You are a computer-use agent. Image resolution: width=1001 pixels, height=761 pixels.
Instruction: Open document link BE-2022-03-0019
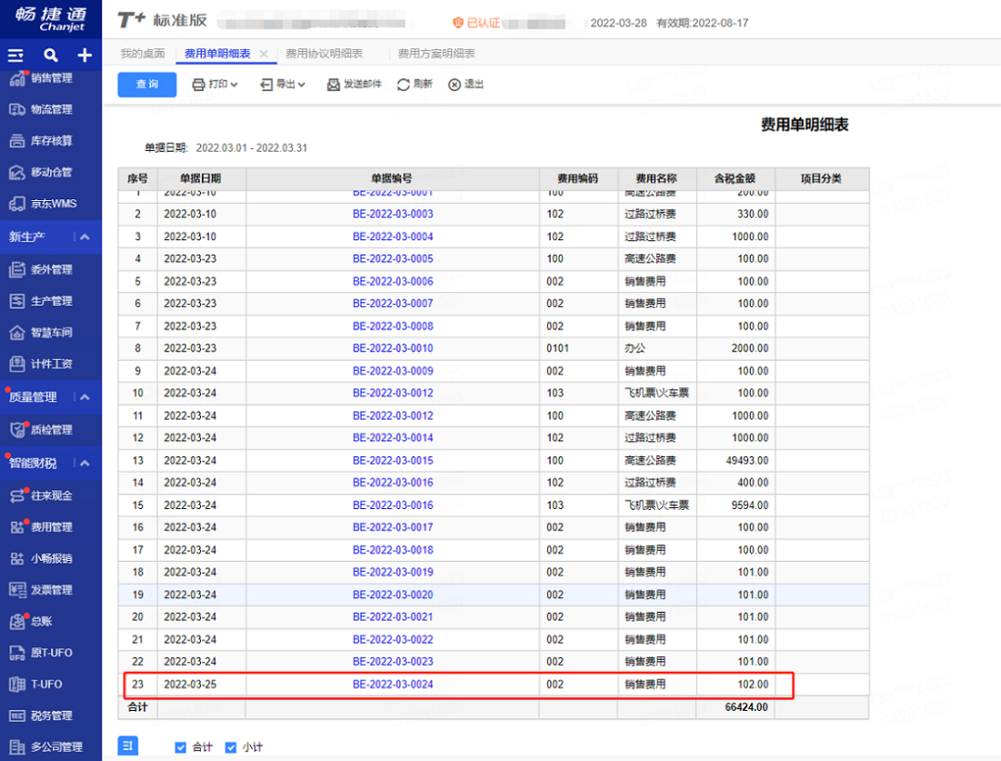[x=393, y=572]
